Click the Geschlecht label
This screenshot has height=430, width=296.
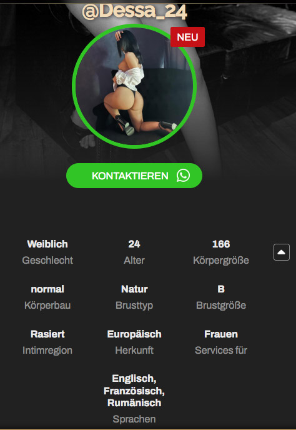click(x=47, y=260)
